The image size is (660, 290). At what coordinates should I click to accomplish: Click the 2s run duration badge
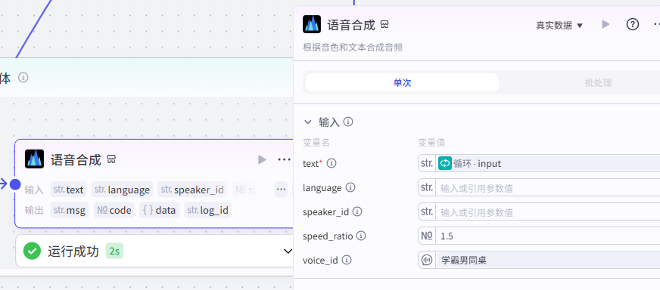114,251
